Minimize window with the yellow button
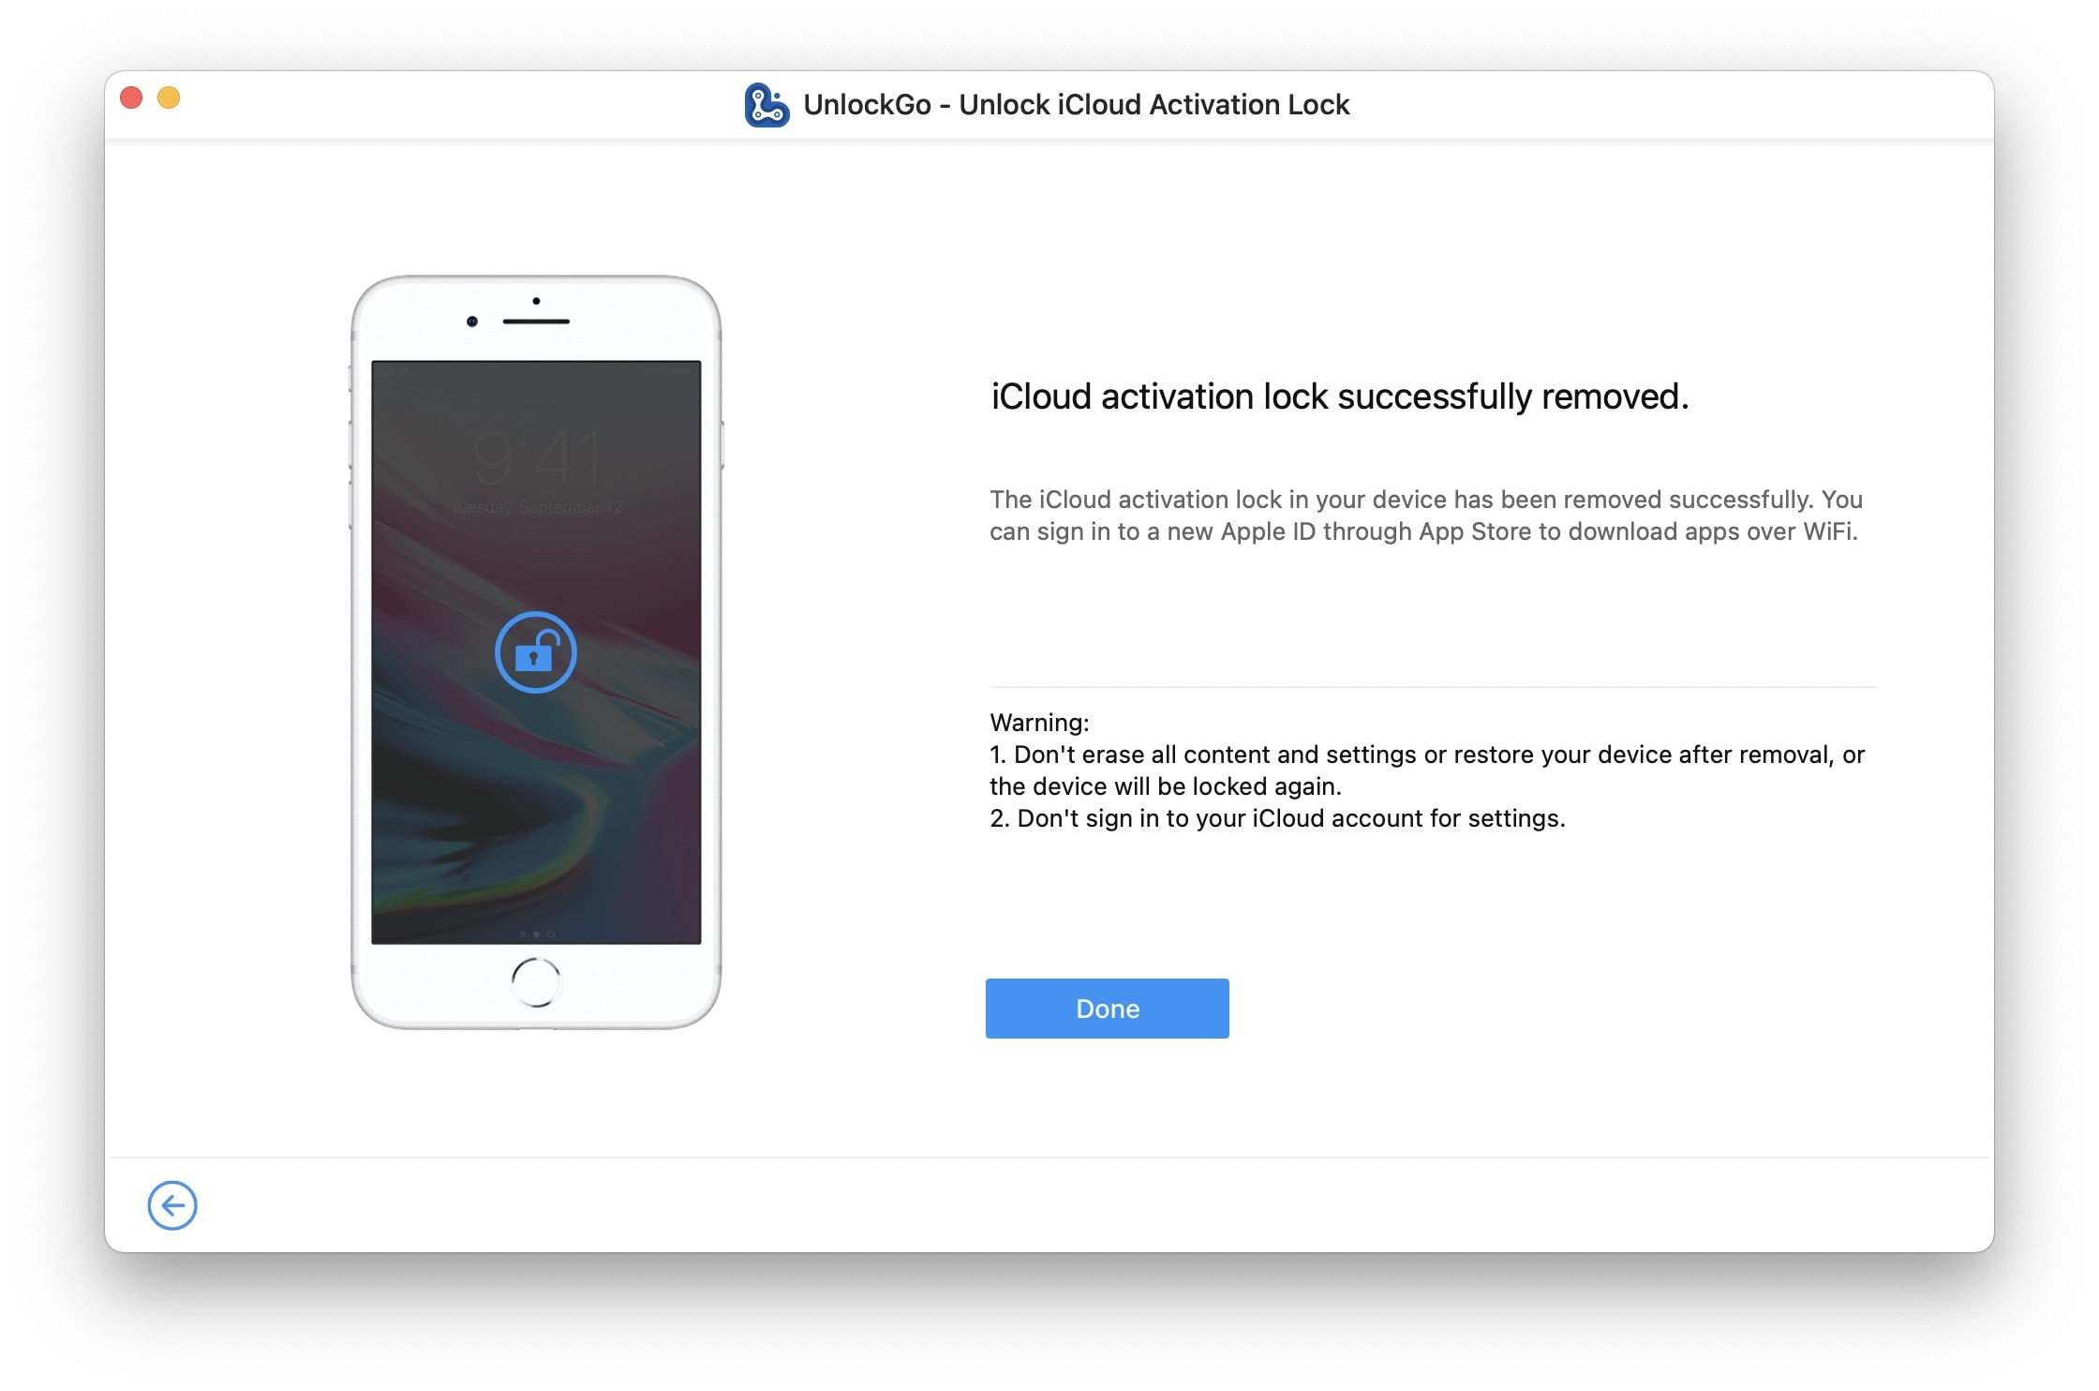Image resolution: width=2099 pixels, height=1391 pixels. pyautogui.click(x=169, y=97)
